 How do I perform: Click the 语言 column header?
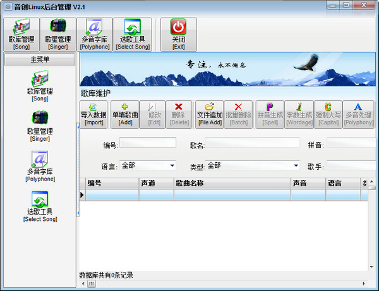point(343,183)
